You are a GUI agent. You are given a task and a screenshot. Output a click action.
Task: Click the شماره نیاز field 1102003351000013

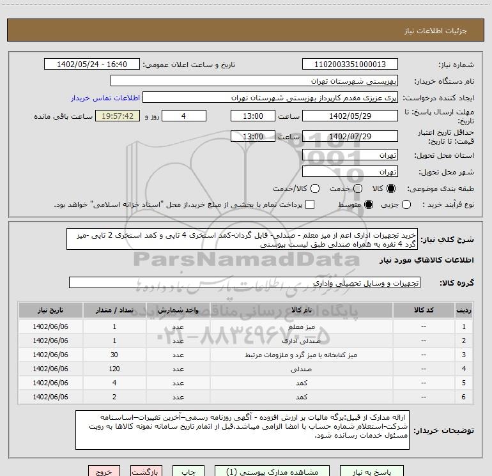(350, 64)
